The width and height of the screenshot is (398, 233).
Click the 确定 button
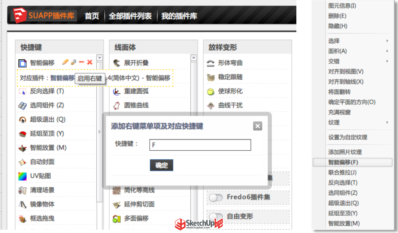pyautogui.click(x=161, y=165)
